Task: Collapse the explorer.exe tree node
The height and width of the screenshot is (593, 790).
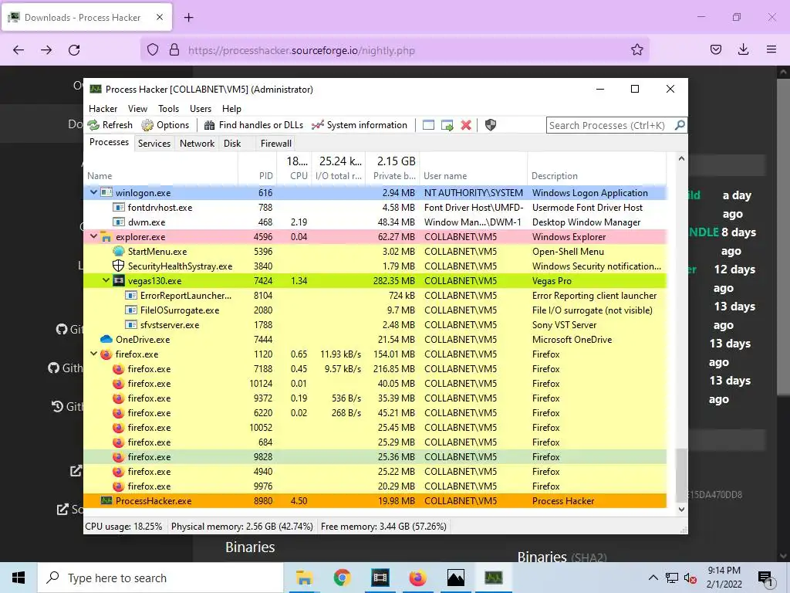Action: 93,236
